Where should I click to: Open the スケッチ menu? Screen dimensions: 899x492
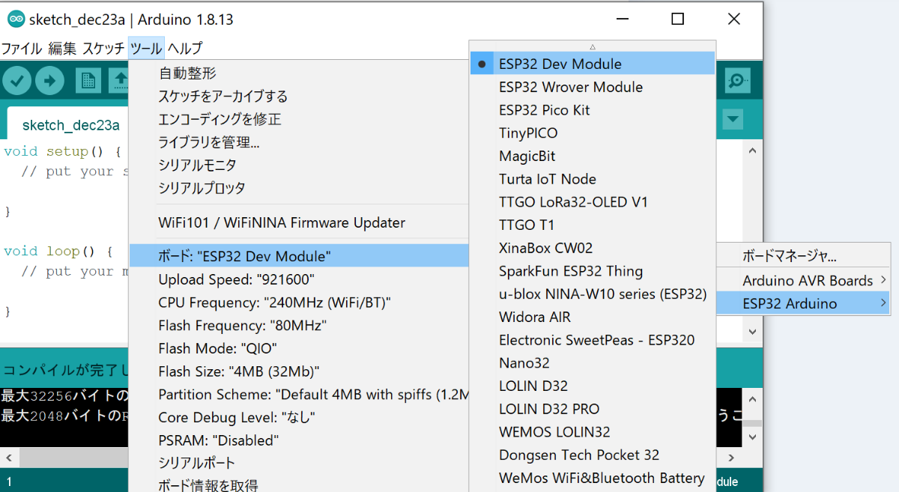click(x=103, y=49)
